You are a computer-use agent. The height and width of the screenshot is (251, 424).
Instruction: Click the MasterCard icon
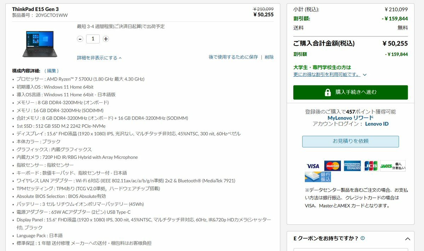(333, 166)
